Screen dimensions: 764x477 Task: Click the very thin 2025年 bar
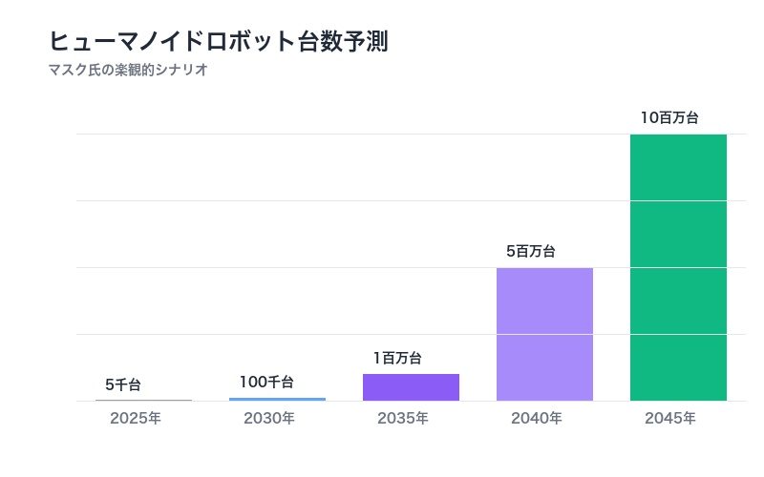(x=143, y=400)
